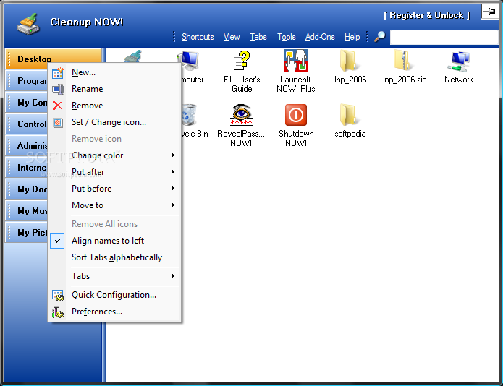This screenshot has height=386, width=503.
Task: Select Sort Tabs alphabetically
Action: pyautogui.click(x=115, y=257)
